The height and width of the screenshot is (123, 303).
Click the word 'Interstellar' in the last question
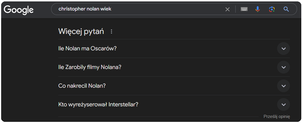tap(123, 105)
